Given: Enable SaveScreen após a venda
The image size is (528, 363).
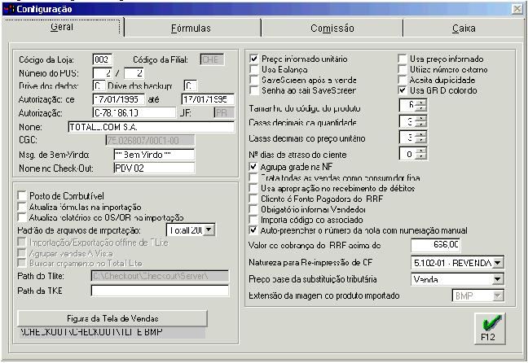Looking at the screenshot, I should click(x=254, y=80).
